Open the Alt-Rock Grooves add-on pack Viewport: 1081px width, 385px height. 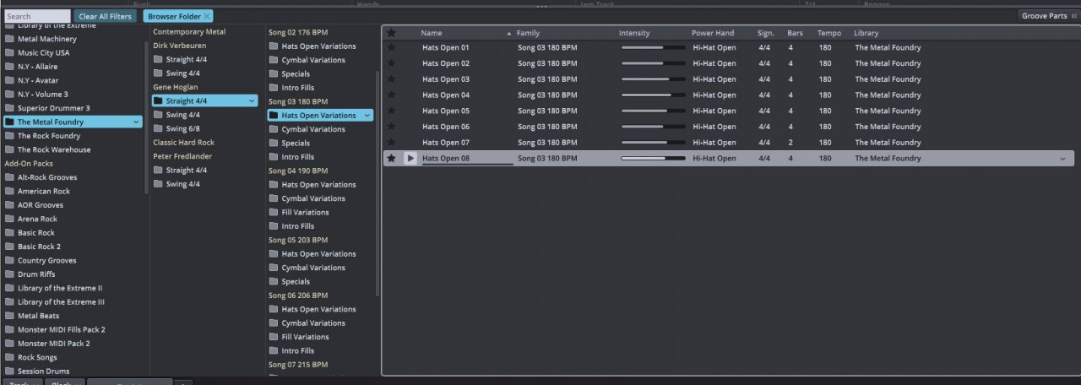[x=41, y=177]
